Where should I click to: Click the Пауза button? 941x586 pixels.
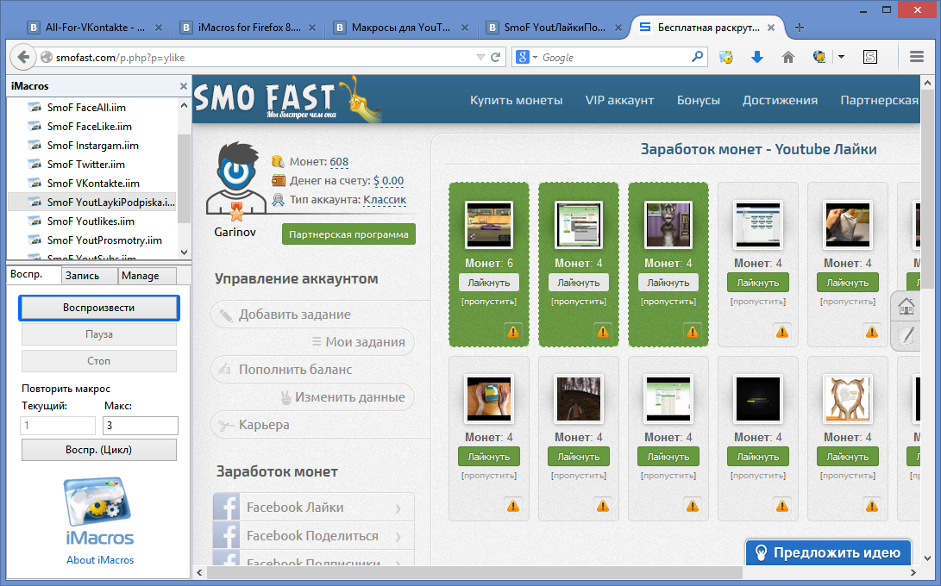click(x=99, y=334)
